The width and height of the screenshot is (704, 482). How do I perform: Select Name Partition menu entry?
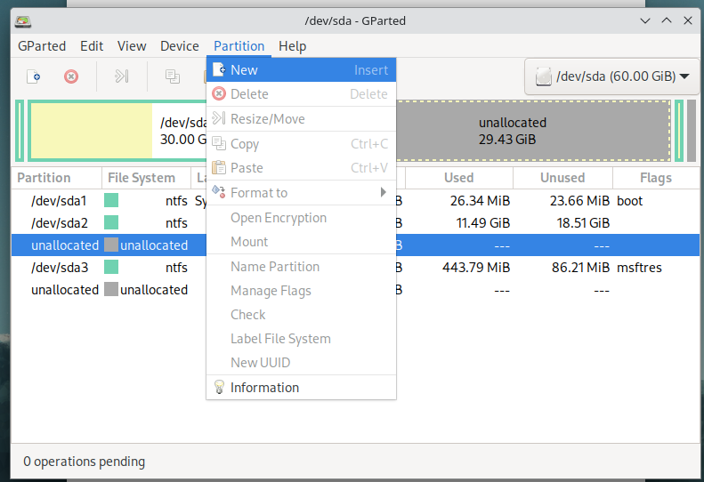click(301, 267)
